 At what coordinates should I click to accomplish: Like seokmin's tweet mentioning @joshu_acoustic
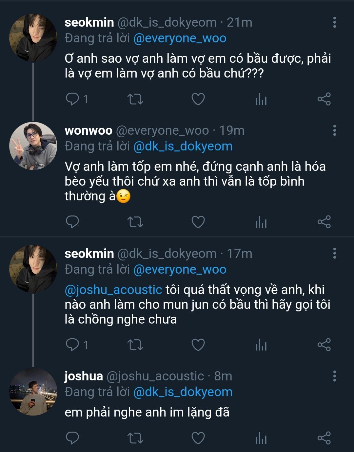click(x=198, y=345)
